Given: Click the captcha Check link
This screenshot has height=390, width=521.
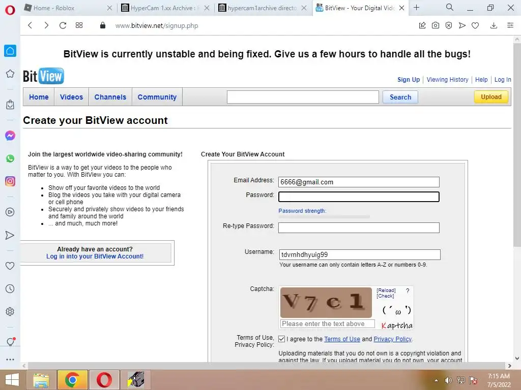Looking at the screenshot, I should [385, 296].
